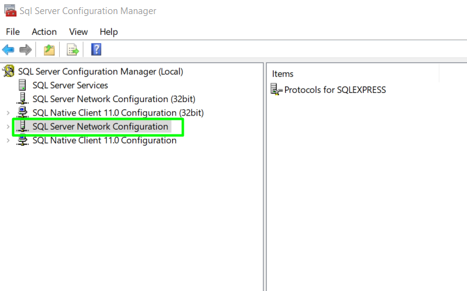The image size is (467, 291).
Task: Click the icon beside SQL Native Client 11.0 Configuration
Action: [x=23, y=140]
